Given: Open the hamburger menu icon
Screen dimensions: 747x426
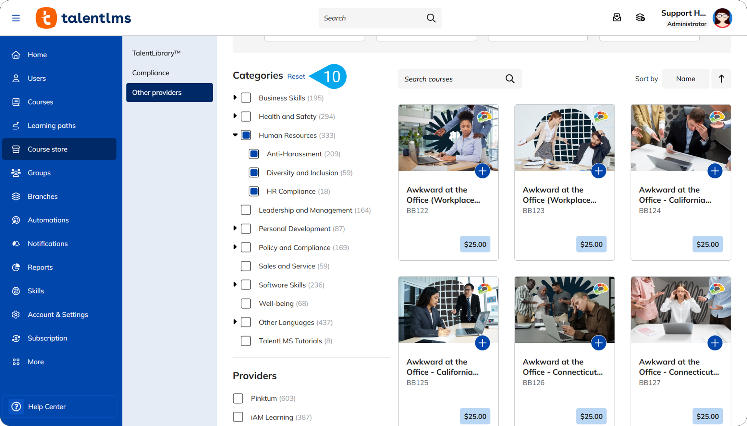Looking at the screenshot, I should (16, 18).
